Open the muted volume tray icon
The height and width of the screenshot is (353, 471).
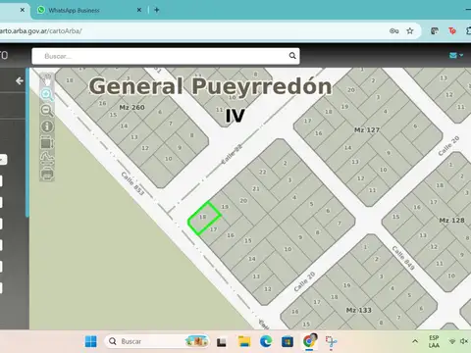pos(463,341)
